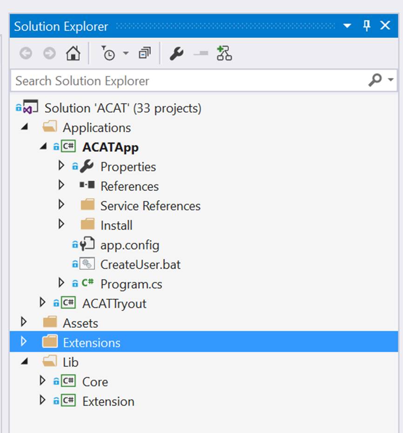Click the Pending Changes Filter clock icon
This screenshot has width=403, height=433.
[108, 54]
